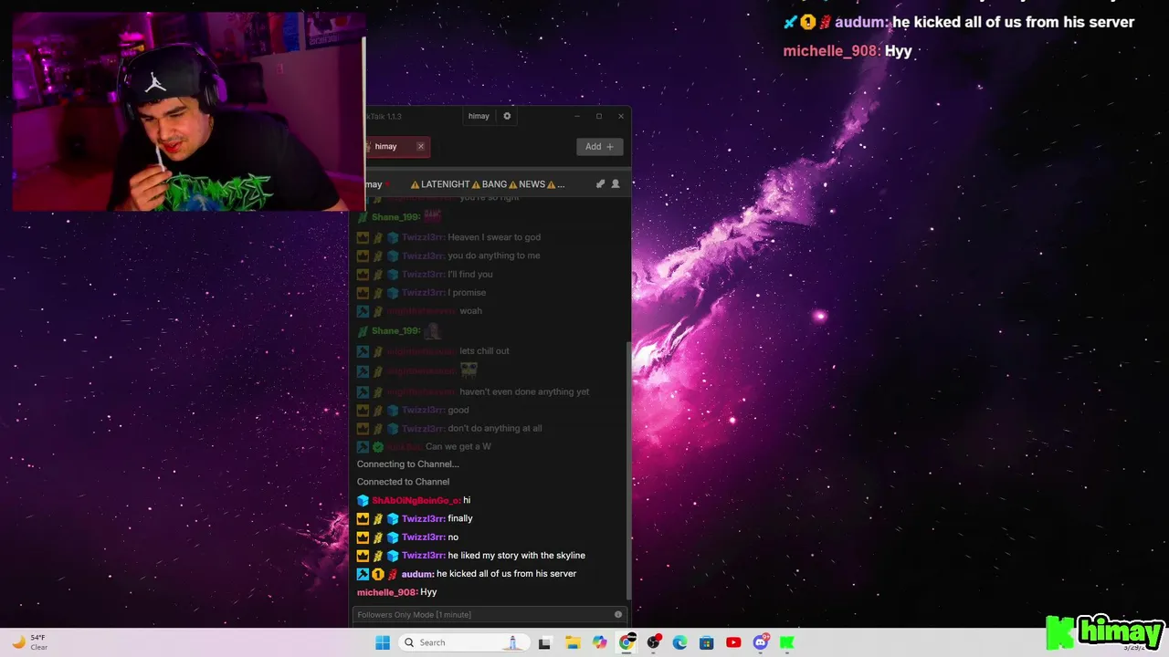Click Shane_199 username near top of chat
1169x657 pixels.
tap(395, 217)
